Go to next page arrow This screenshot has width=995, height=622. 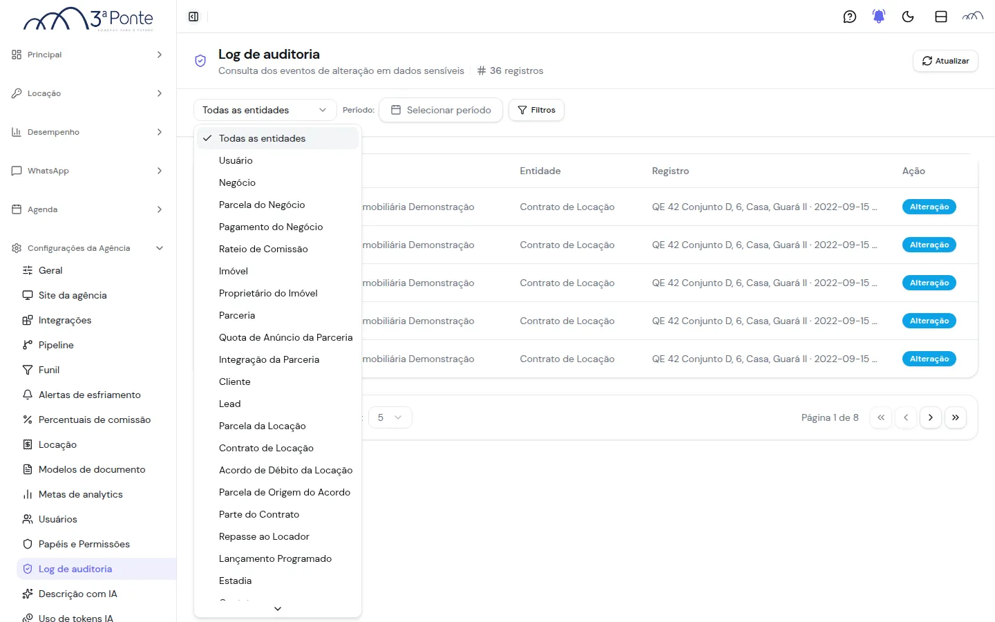pyautogui.click(x=931, y=417)
